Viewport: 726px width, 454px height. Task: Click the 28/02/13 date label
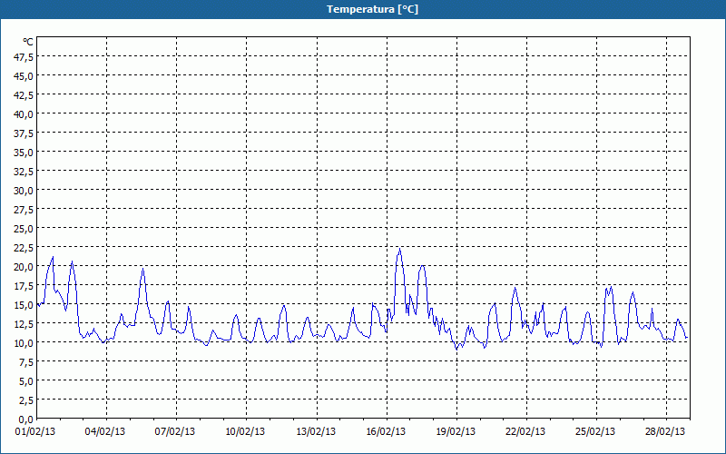(x=665, y=432)
